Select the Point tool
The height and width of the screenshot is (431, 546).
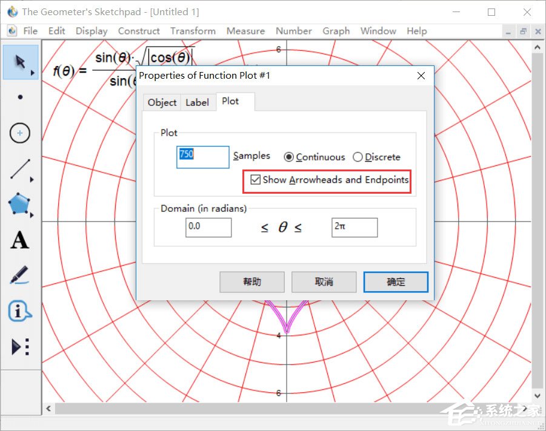(x=21, y=97)
